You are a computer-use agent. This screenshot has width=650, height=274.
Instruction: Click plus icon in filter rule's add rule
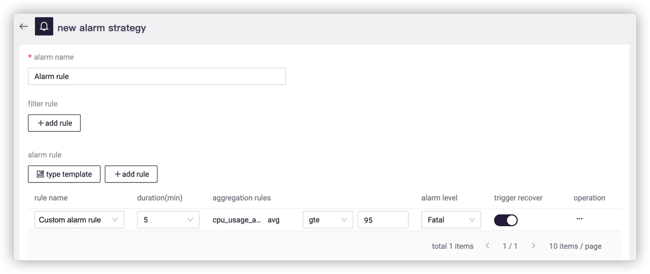pos(41,123)
